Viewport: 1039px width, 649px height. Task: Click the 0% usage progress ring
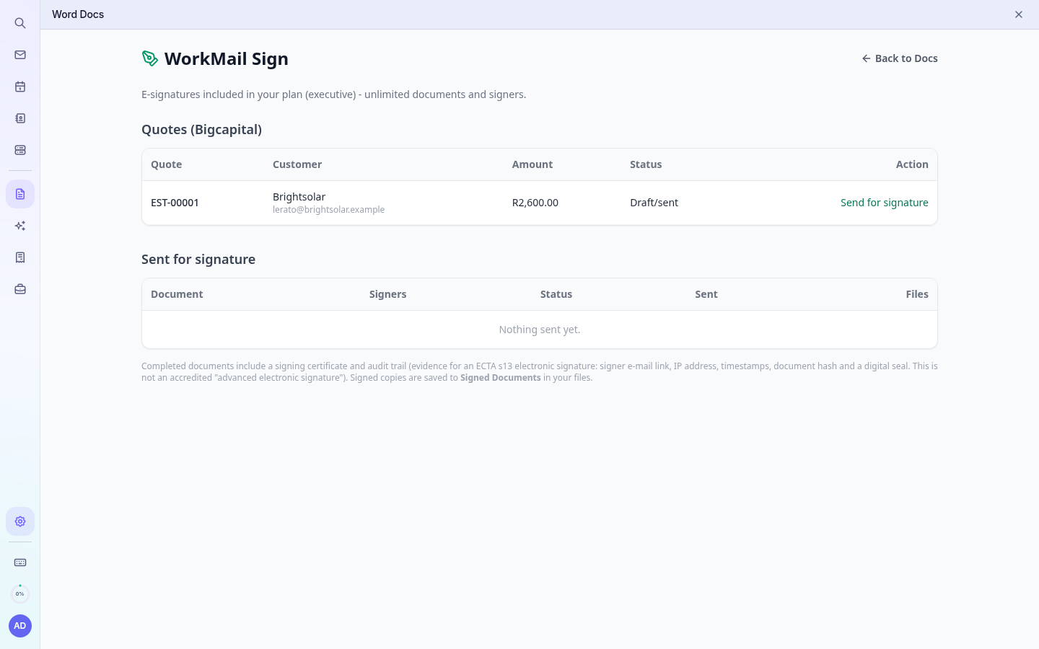(20, 594)
